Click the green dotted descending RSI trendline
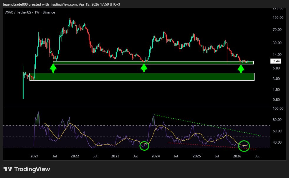Image resolution: width=289 pixels, height=178 pixels. pyautogui.click(x=206, y=125)
